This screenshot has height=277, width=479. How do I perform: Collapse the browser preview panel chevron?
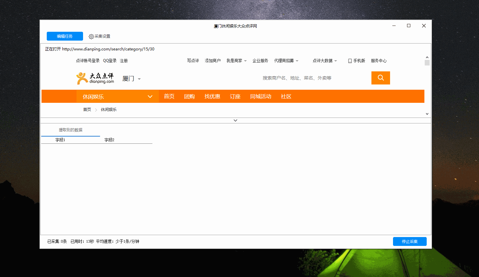(235, 120)
